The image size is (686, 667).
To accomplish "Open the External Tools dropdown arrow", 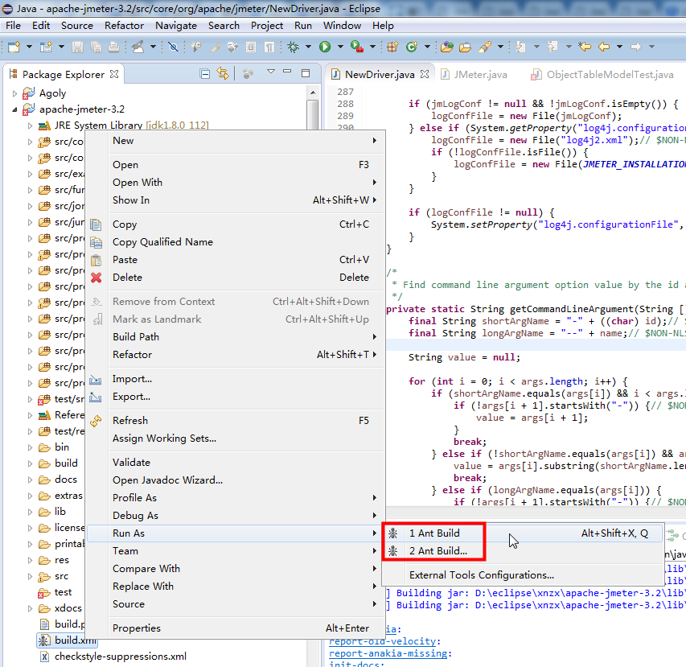I will tap(372, 47).
